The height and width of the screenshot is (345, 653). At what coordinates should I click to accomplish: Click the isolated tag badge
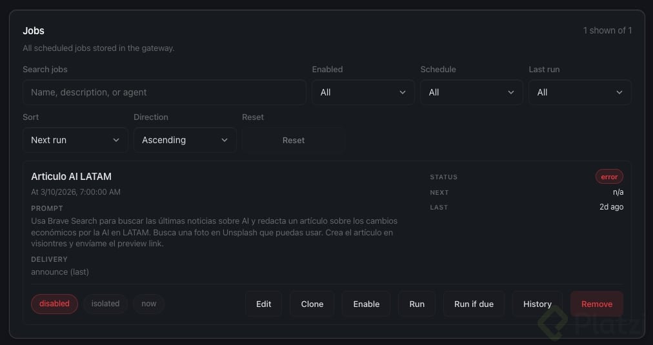click(105, 304)
